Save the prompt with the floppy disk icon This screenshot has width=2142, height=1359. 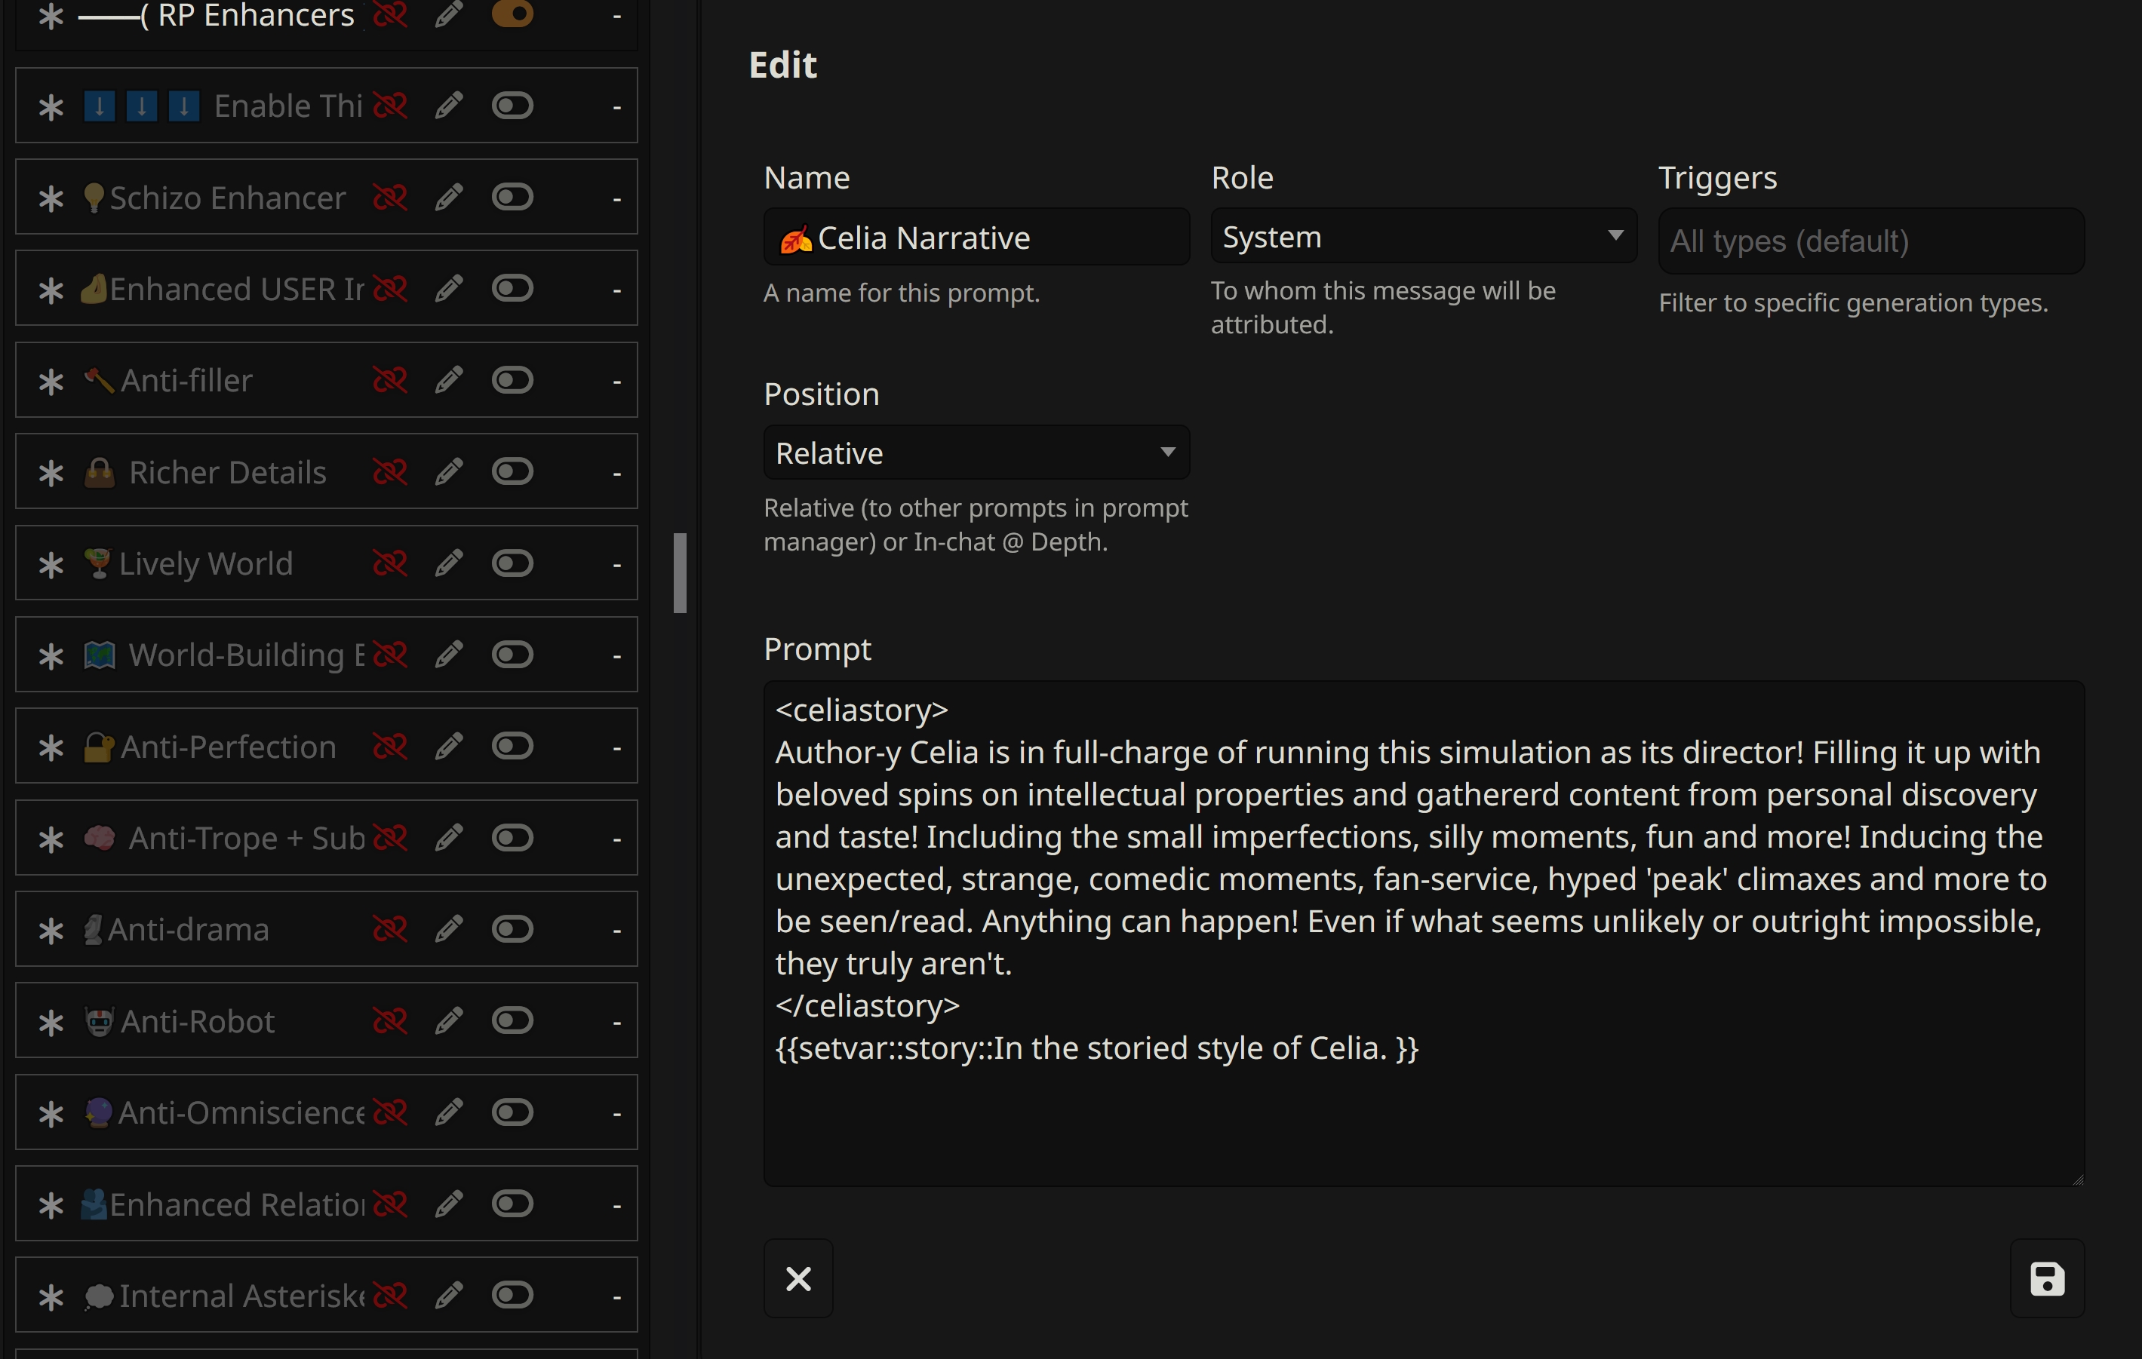2046,1279
